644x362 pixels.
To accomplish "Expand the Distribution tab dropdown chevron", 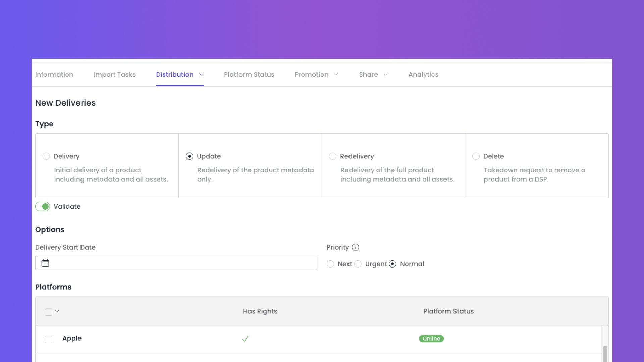I will pyautogui.click(x=201, y=74).
